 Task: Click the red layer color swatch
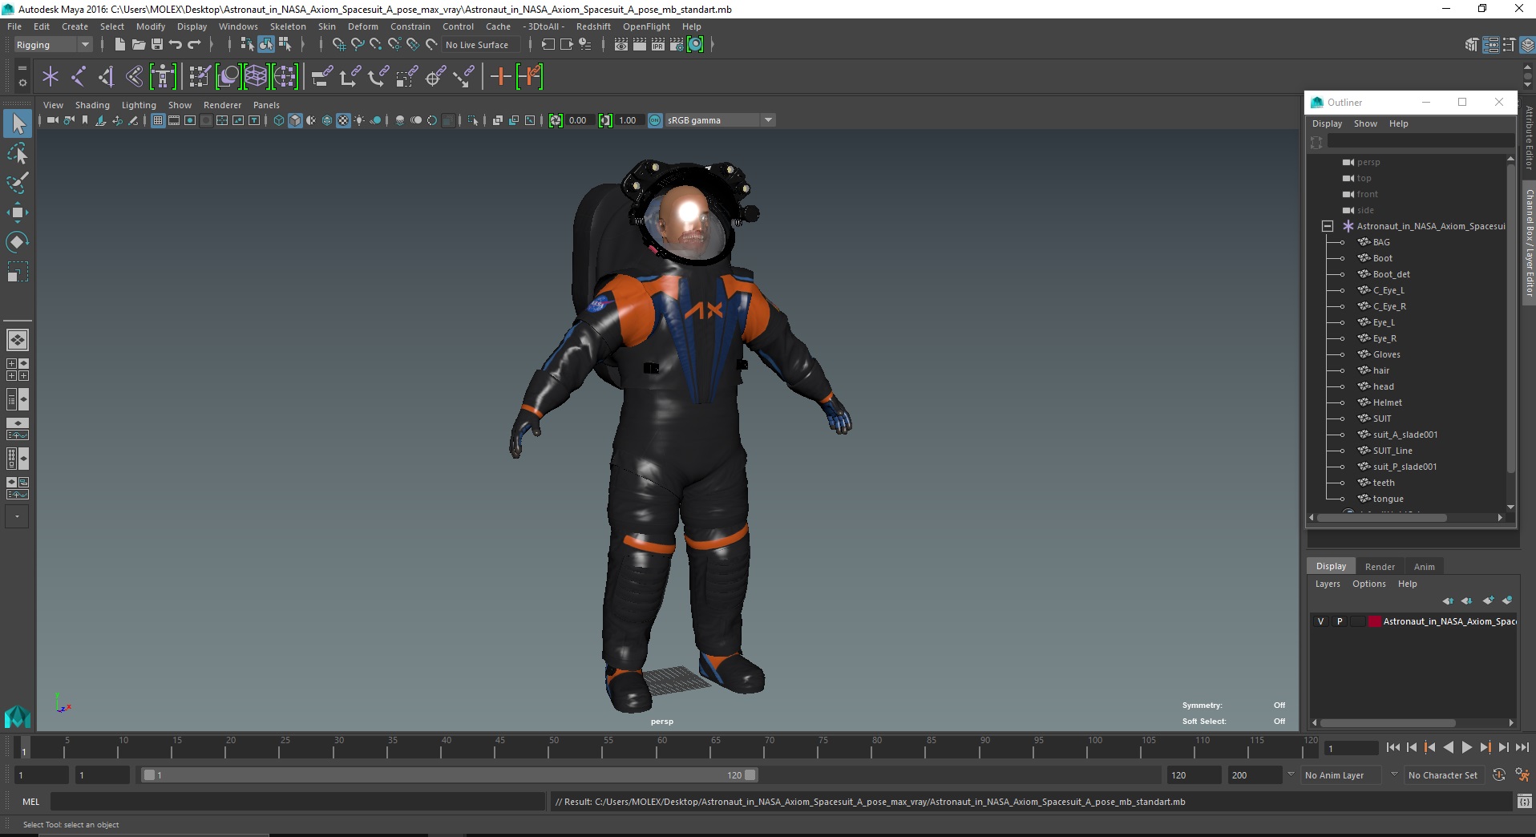(x=1374, y=621)
